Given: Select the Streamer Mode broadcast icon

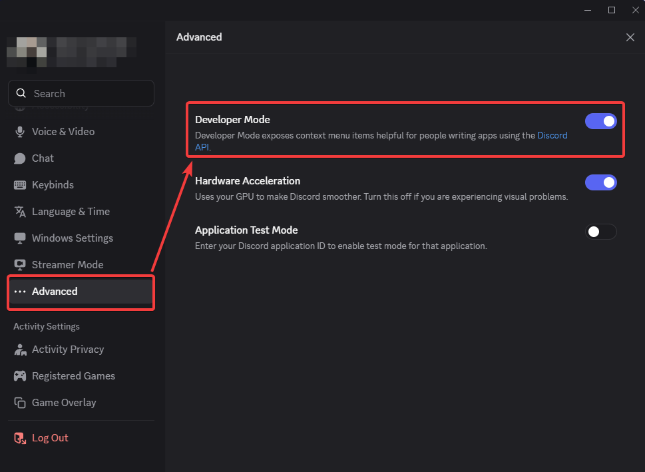Looking at the screenshot, I should tap(21, 264).
